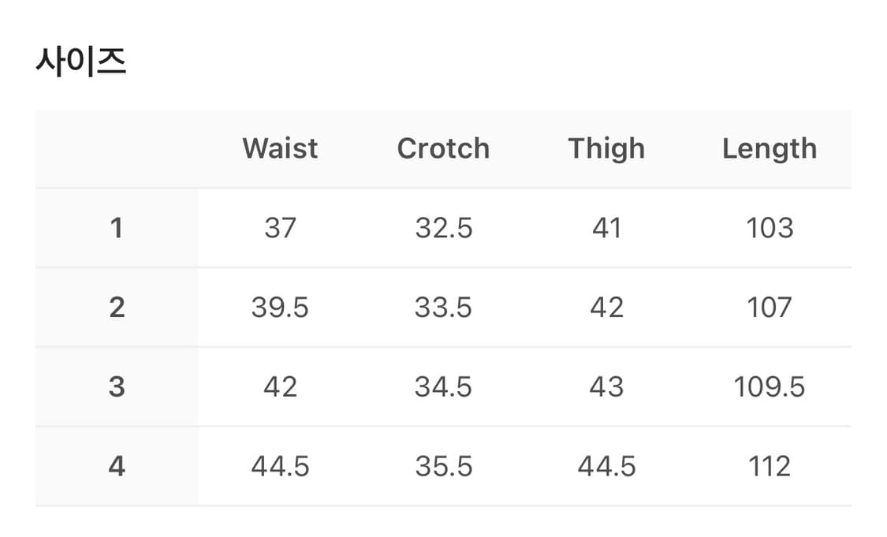Screen dimensions: 887x537
Task: Select size 3 thigh value 43
Action: click(606, 387)
